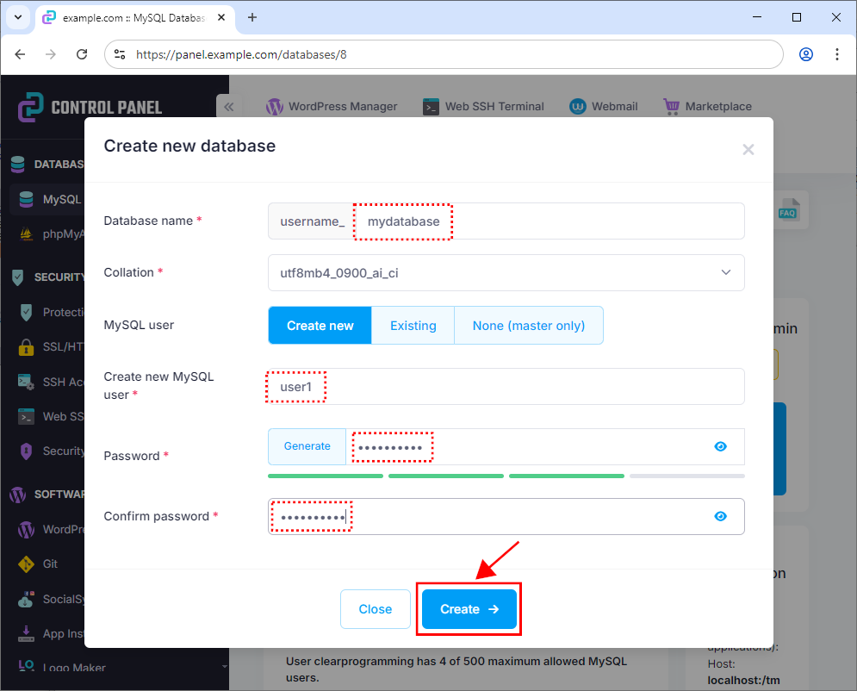Open the Chrome three-dot menu
This screenshot has height=691, width=857.
(837, 54)
